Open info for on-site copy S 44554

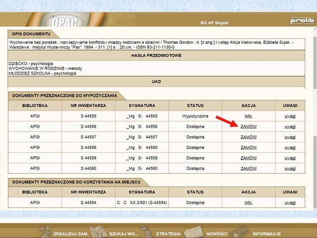248,202
